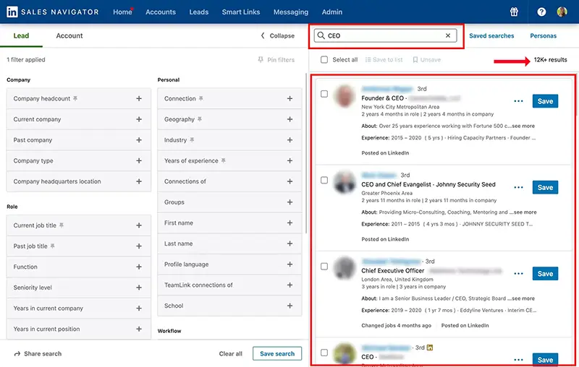579x367 pixels.
Task: Click the Unsave bookmark icon
Action: [415, 60]
